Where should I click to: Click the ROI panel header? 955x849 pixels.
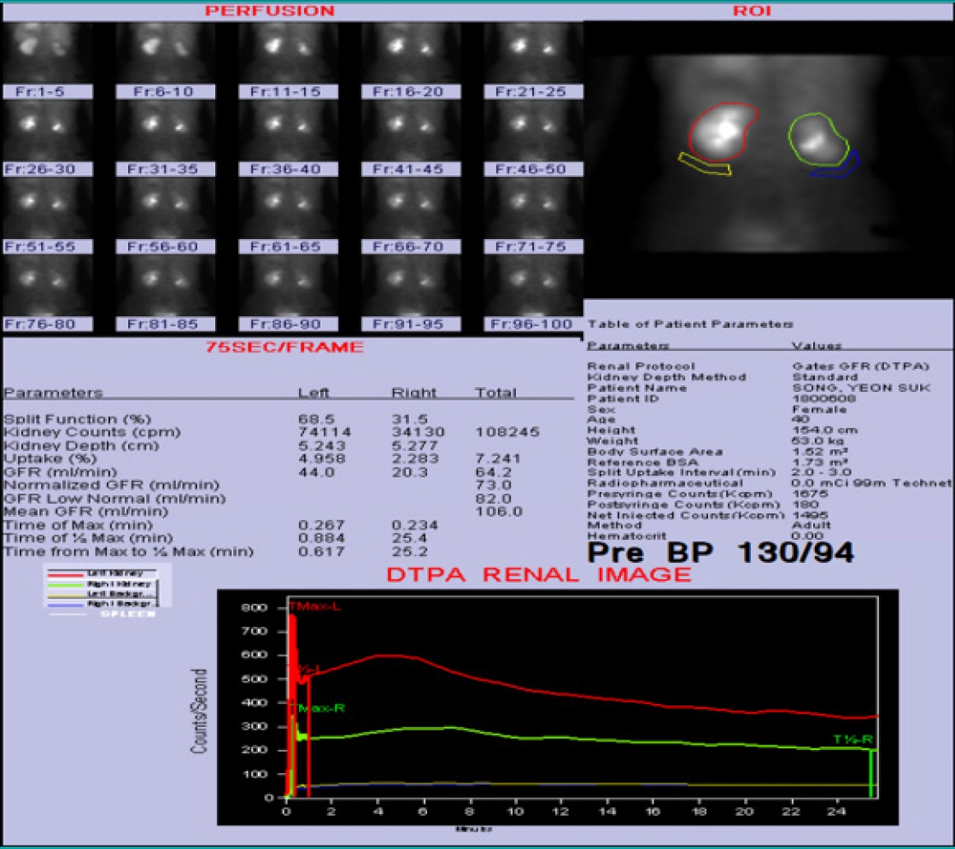tap(753, 11)
